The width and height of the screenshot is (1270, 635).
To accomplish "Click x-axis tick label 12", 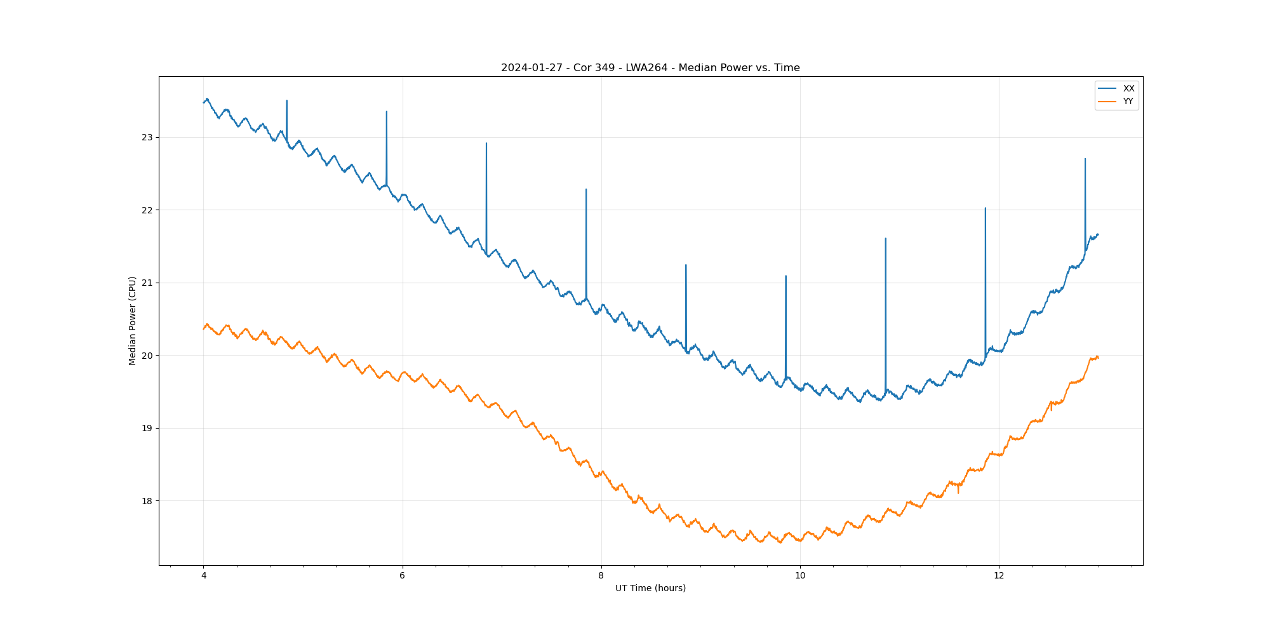I will coord(999,576).
